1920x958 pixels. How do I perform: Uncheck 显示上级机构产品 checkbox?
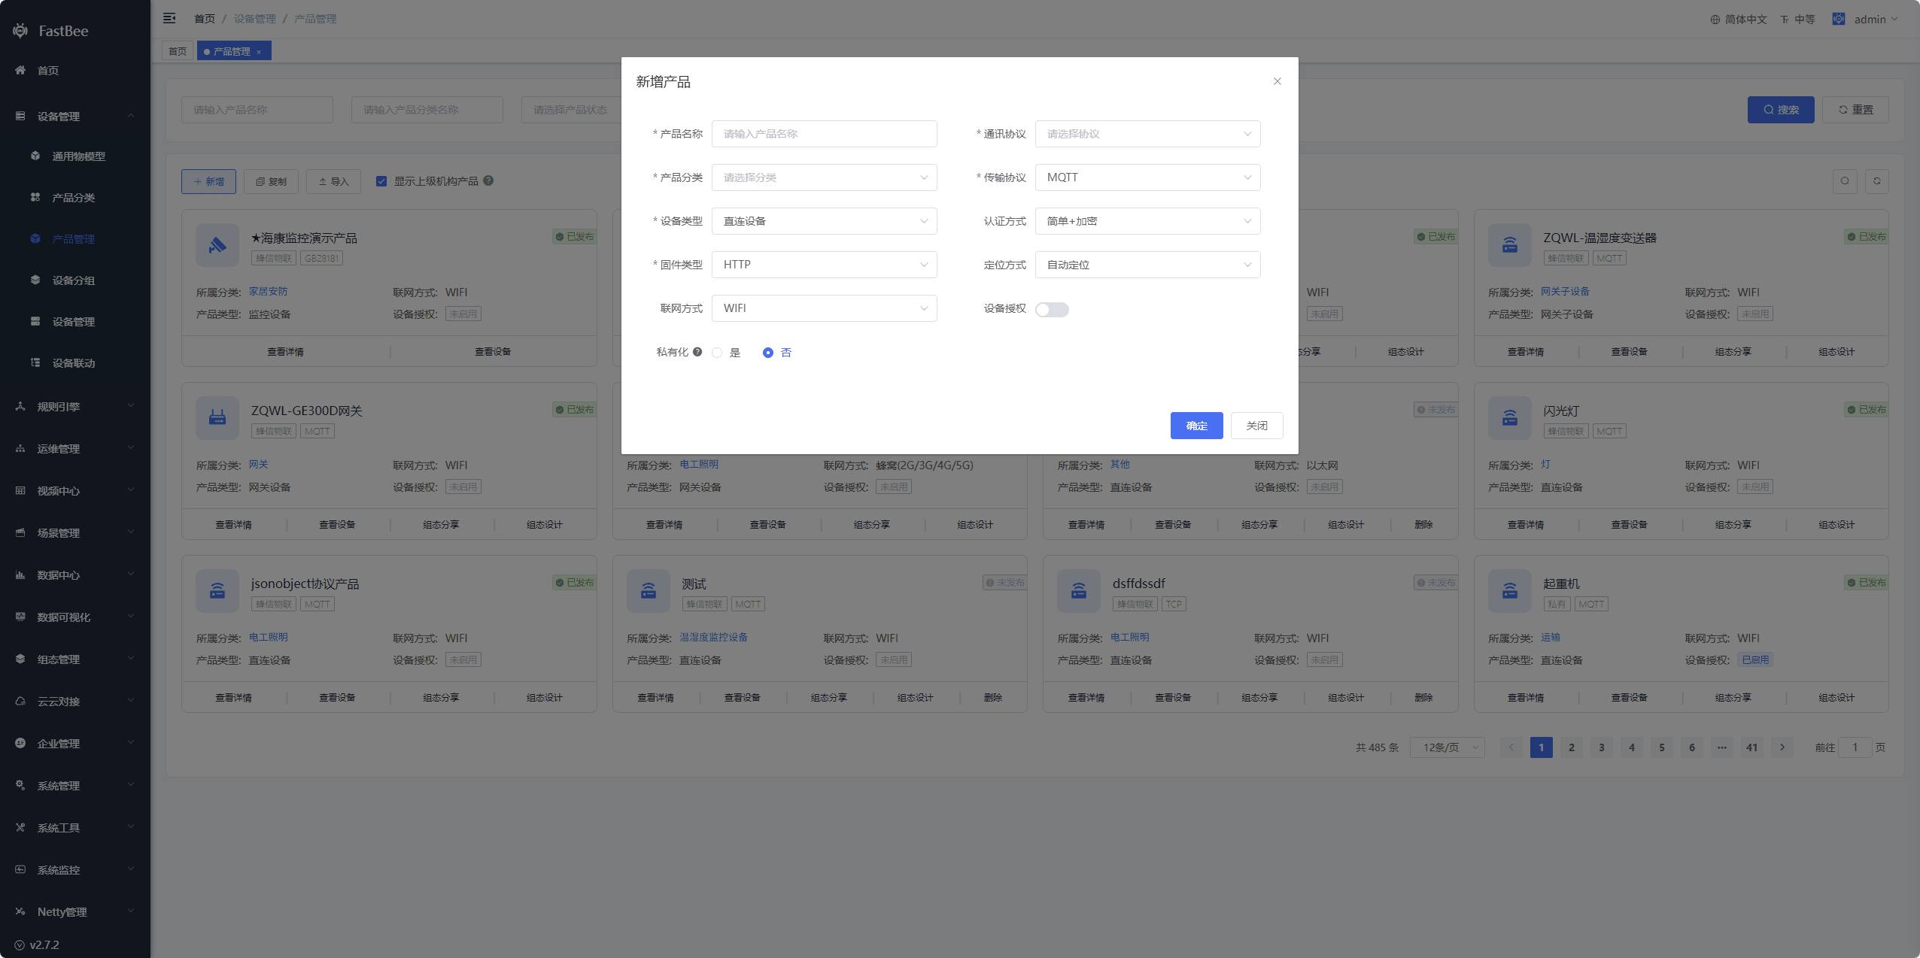(x=381, y=181)
